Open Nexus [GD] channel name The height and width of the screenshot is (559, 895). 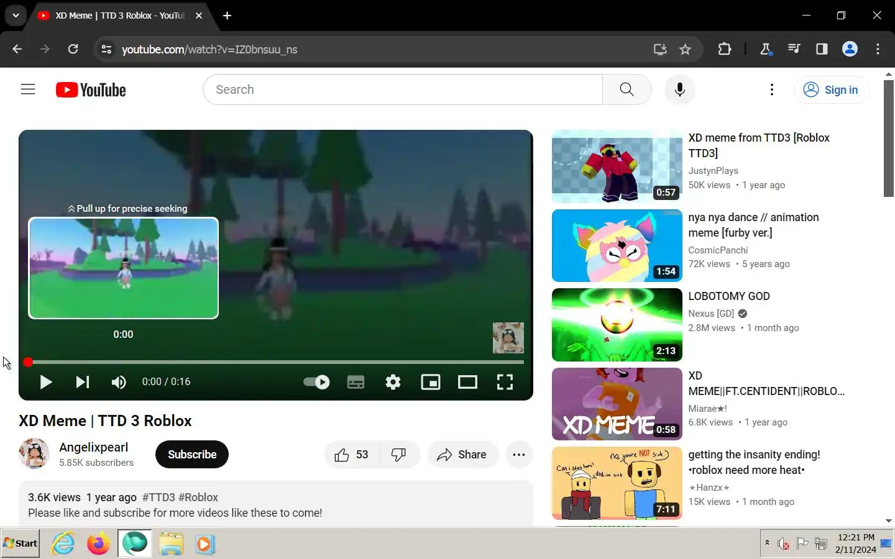[x=711, y=314]
